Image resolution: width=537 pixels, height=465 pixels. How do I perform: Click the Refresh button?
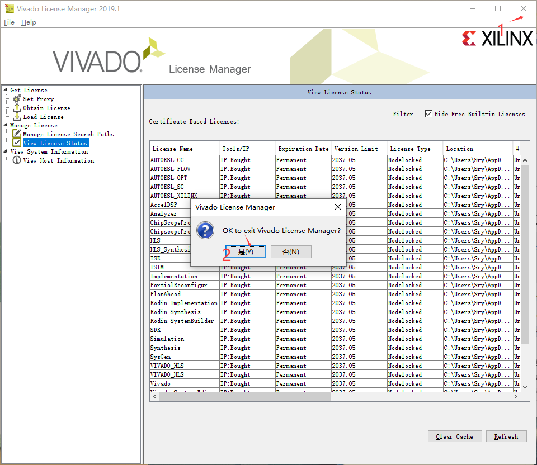point(506,436)
